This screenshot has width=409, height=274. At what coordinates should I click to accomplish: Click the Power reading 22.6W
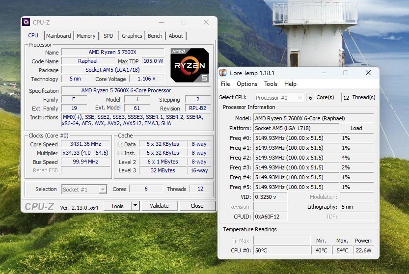(x=364, y=250)
